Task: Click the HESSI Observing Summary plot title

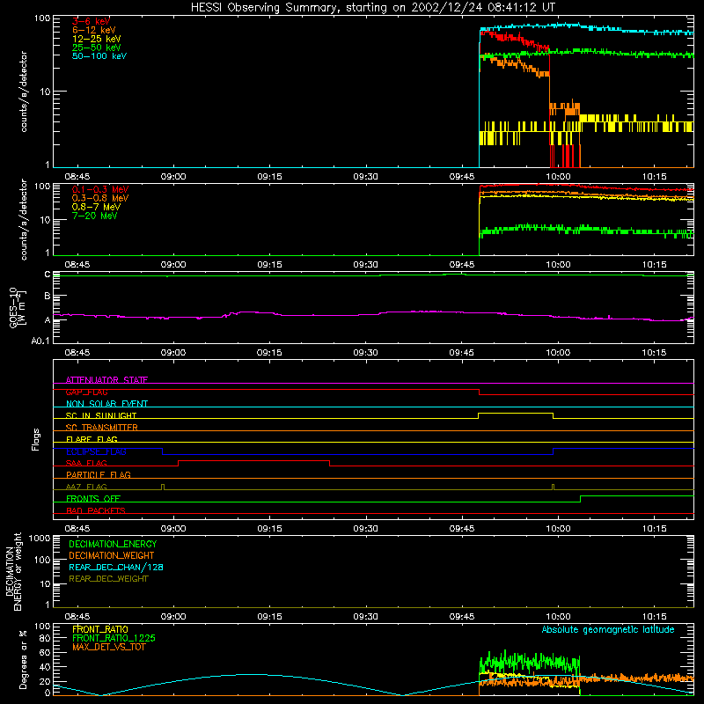Action: (372, 8)
